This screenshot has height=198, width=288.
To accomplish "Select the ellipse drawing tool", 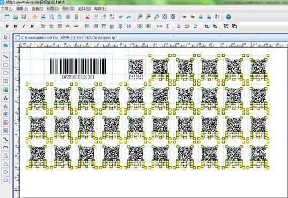I will (x=6, y=73).
